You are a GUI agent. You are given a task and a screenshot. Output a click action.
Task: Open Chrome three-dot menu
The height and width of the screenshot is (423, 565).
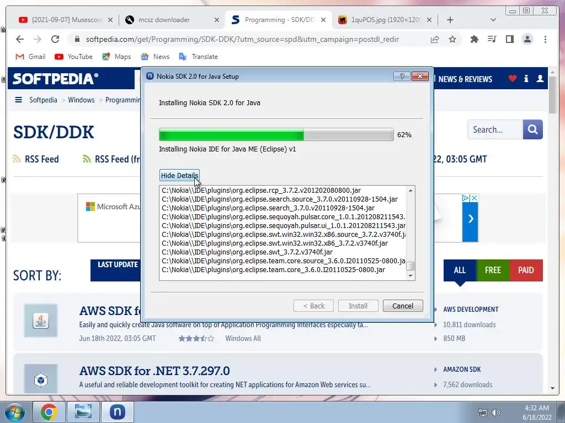point(545,39)
